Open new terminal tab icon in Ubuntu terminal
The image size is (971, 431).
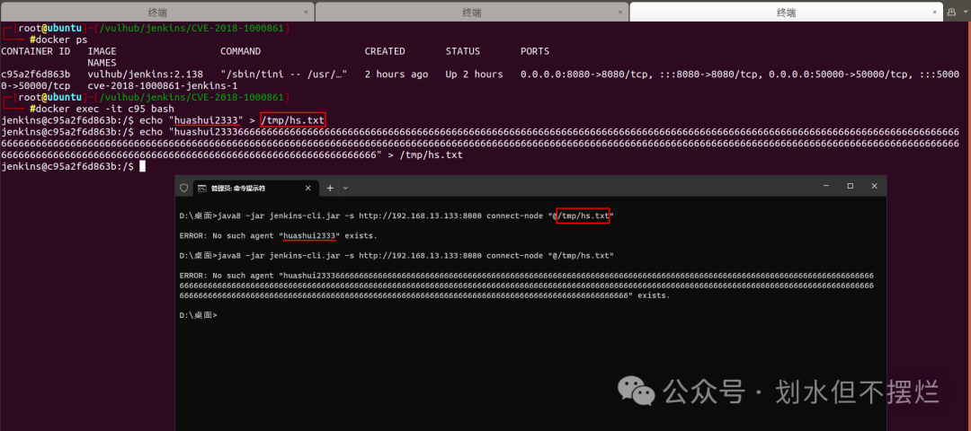pyautogui.click(x=951, y=12)
